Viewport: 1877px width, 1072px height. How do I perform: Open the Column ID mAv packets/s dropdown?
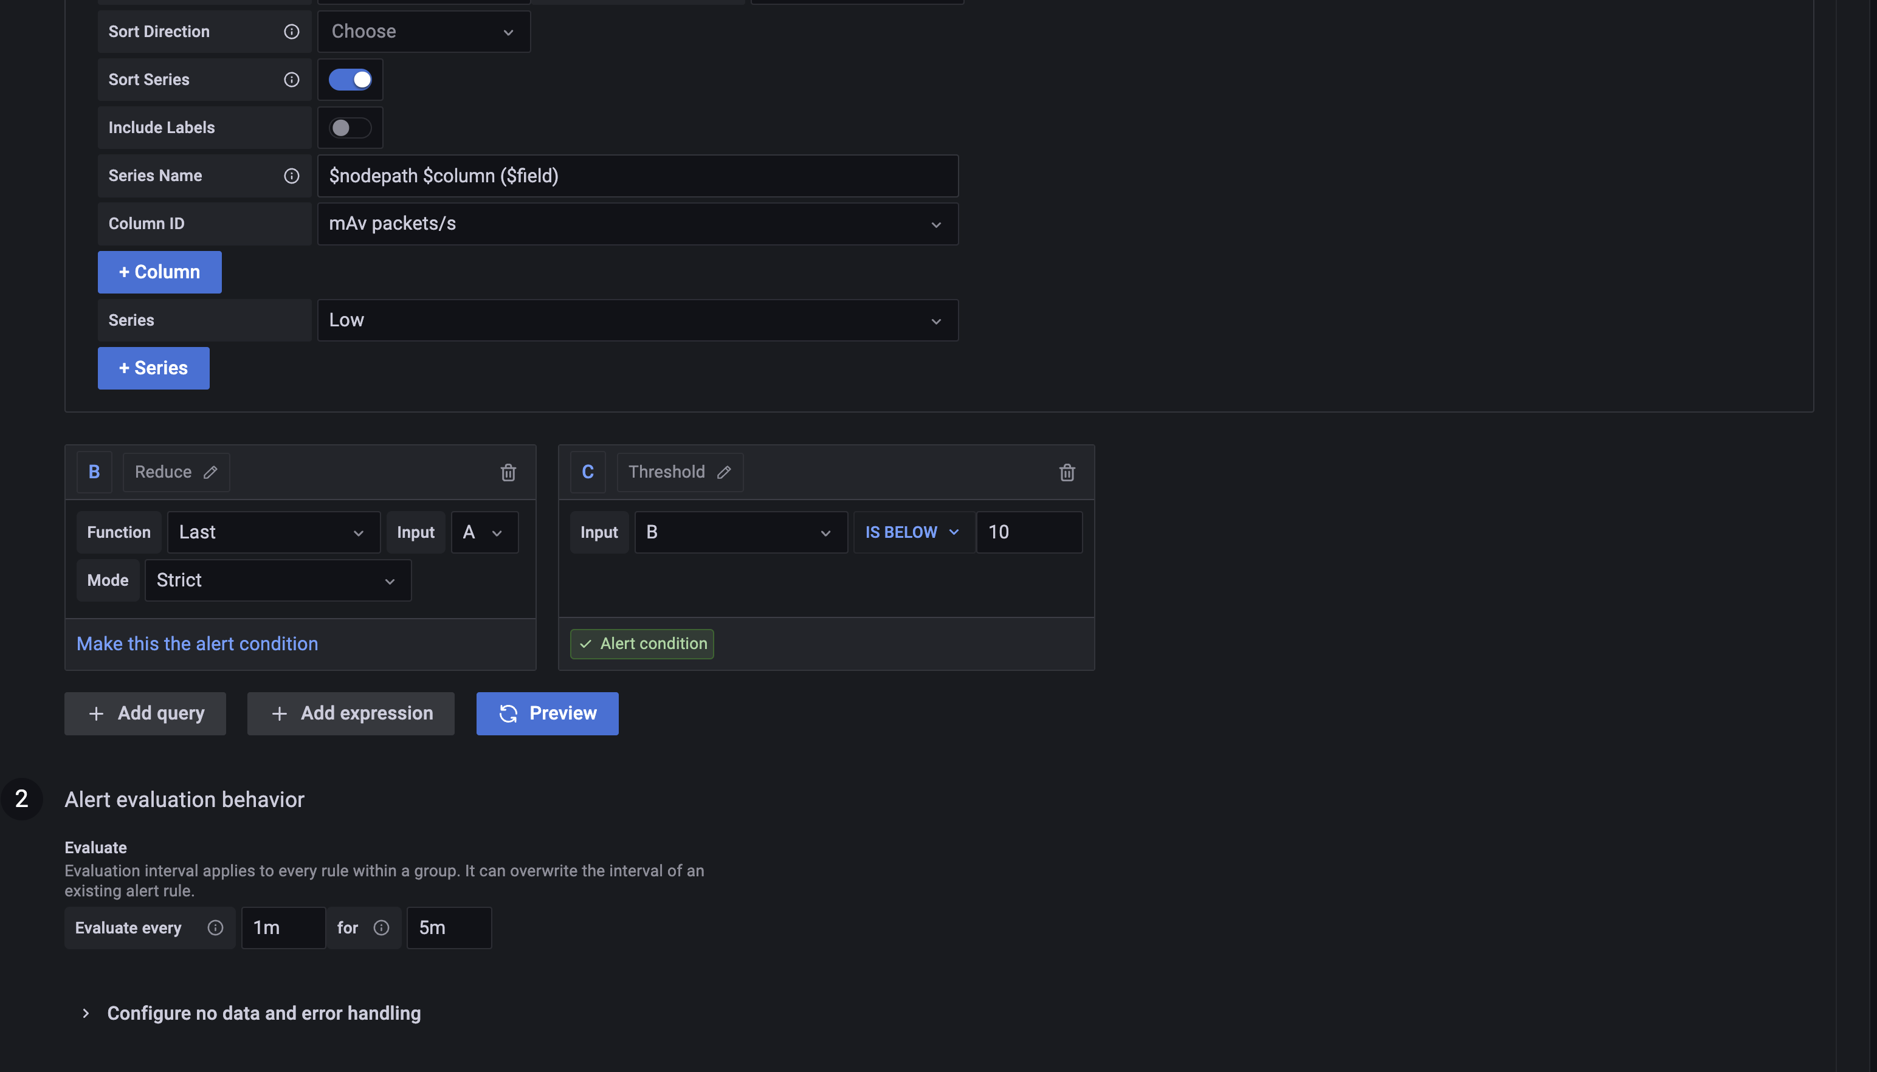[637, 224]
